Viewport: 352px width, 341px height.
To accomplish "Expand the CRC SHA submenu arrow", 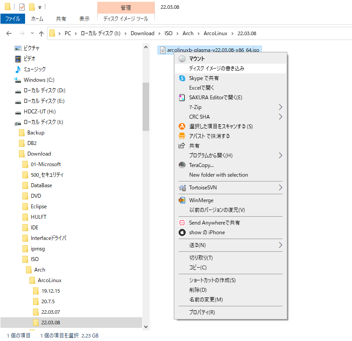I will [280, 116].
